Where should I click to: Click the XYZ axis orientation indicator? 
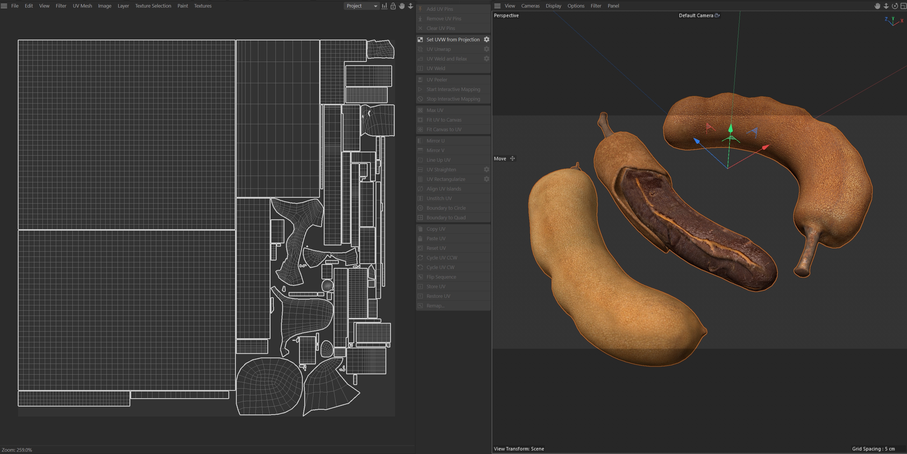[894, 21]
